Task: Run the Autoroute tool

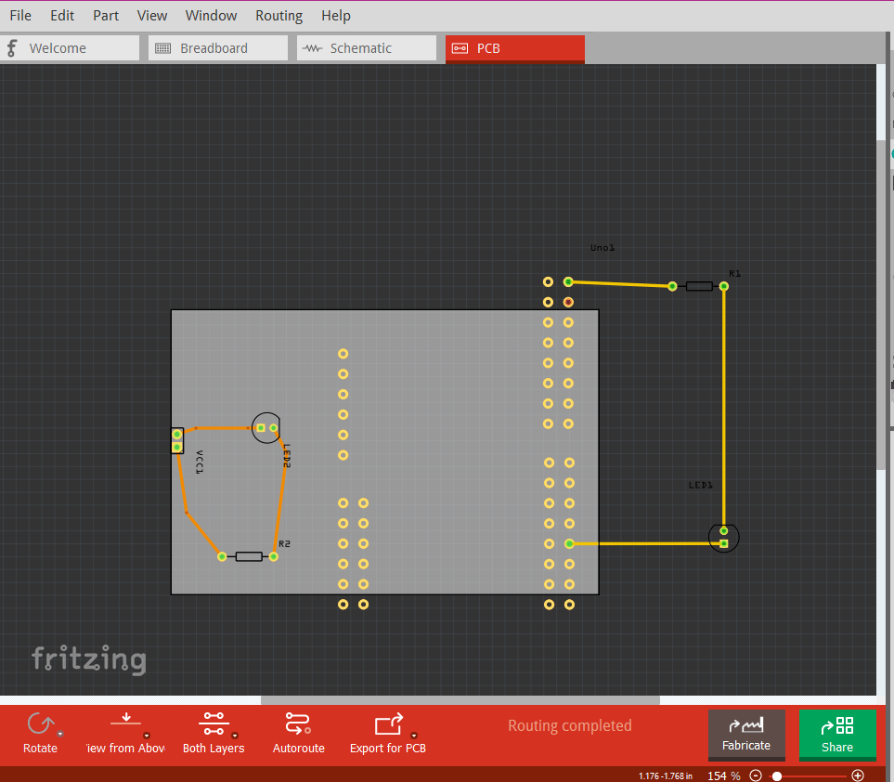Action: (298, 724)
